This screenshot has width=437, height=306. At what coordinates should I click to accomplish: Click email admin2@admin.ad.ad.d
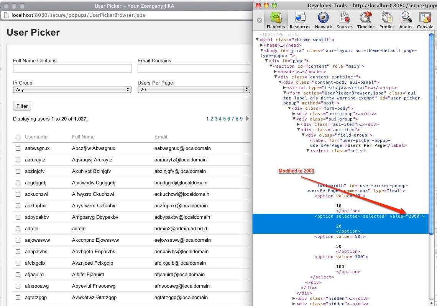coord(181,229)
